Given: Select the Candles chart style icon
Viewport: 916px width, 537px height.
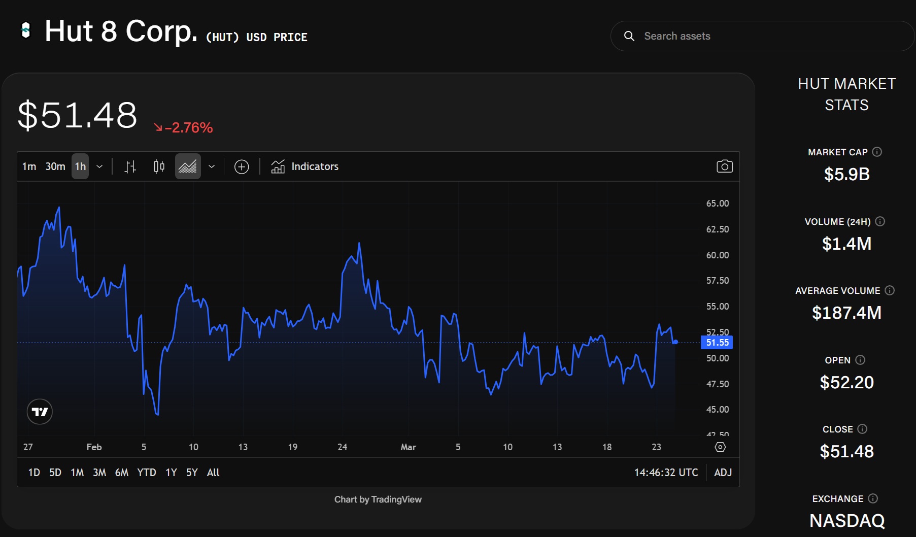Looking at the screenshot, I should click(x=159, y=166).
